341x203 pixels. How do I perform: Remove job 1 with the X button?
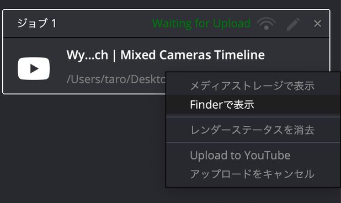317,24
